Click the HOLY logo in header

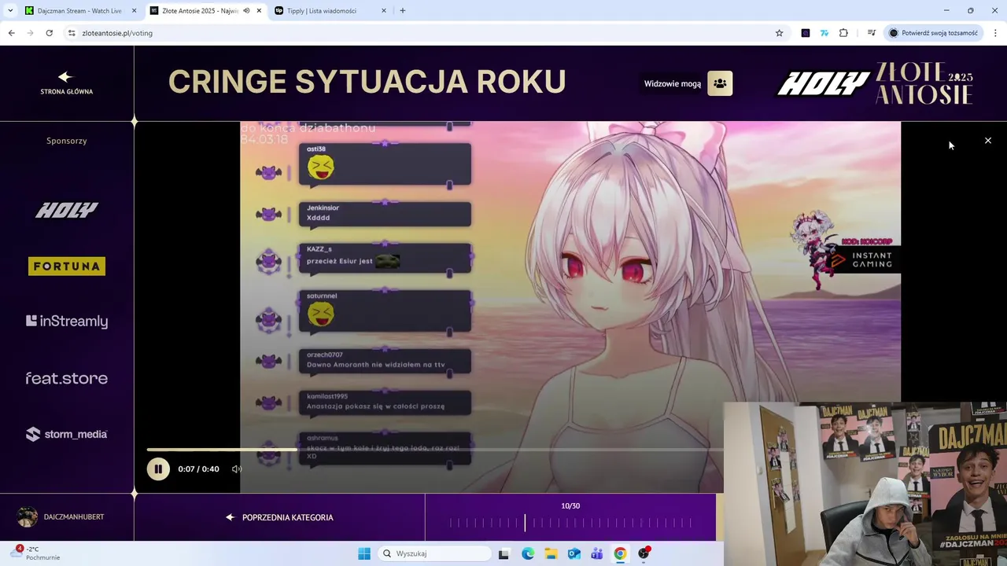point(824,84)
